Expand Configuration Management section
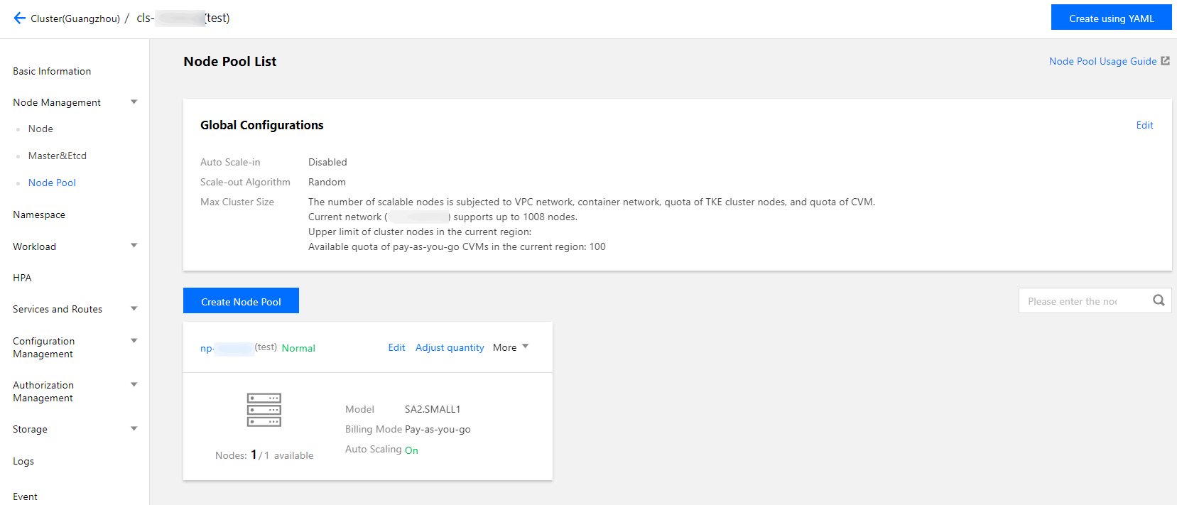1177x505 pixels. tap(134, 341)
